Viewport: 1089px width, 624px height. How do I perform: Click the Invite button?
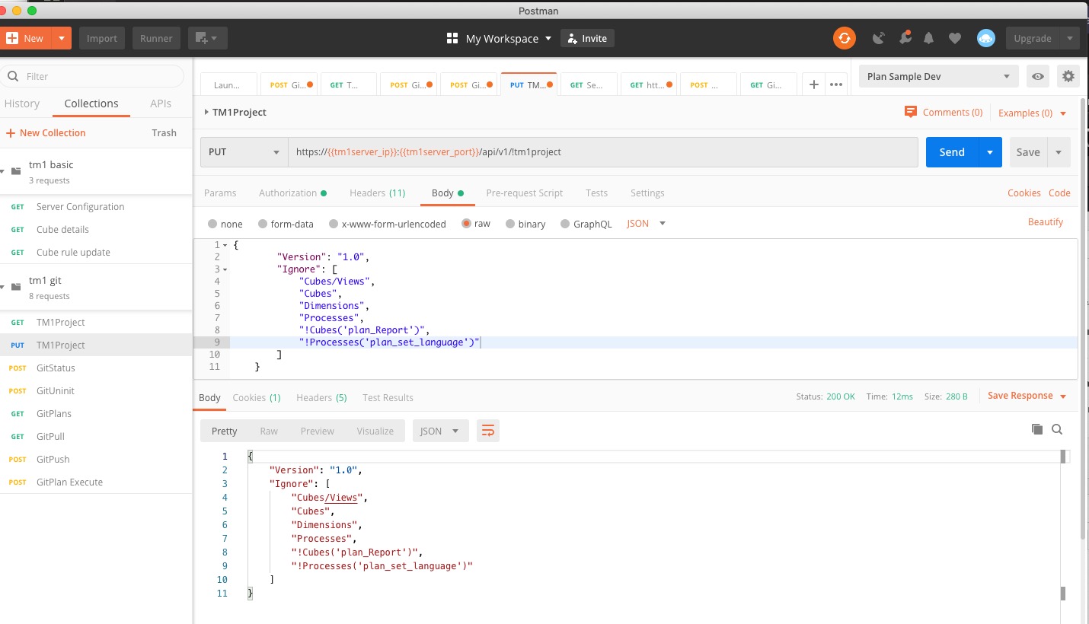[587, 38]
